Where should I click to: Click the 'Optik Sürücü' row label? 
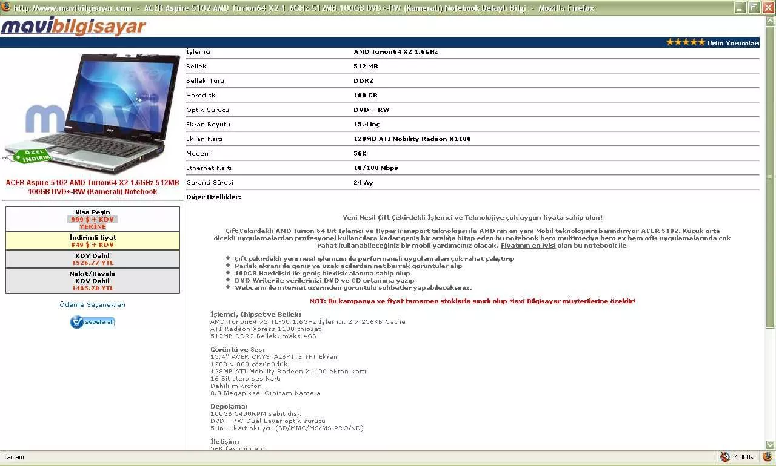(207, 110)
